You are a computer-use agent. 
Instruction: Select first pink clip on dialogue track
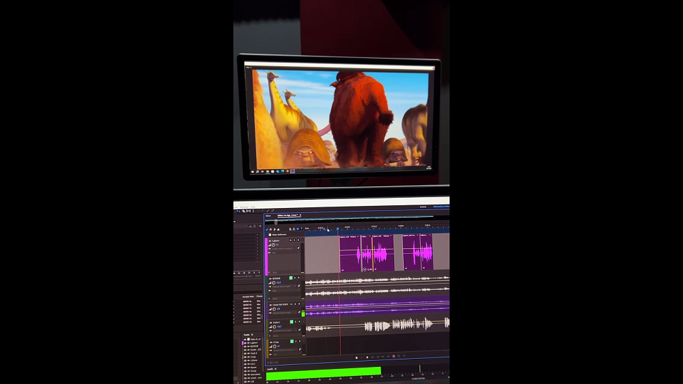point(350,254)
